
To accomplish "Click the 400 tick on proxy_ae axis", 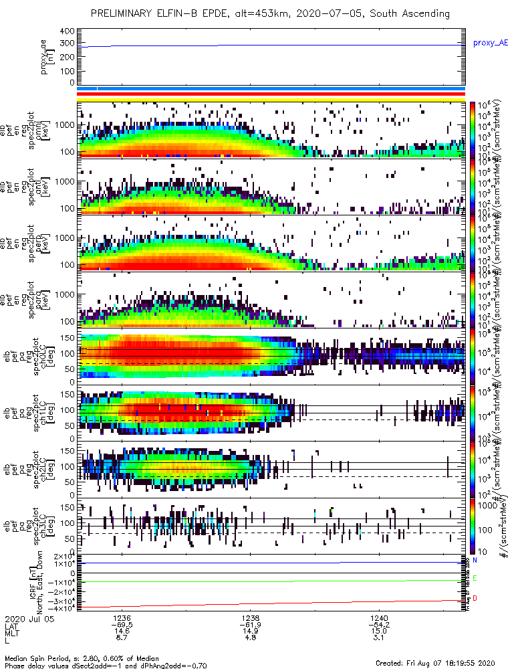I will tap(68, 31).
